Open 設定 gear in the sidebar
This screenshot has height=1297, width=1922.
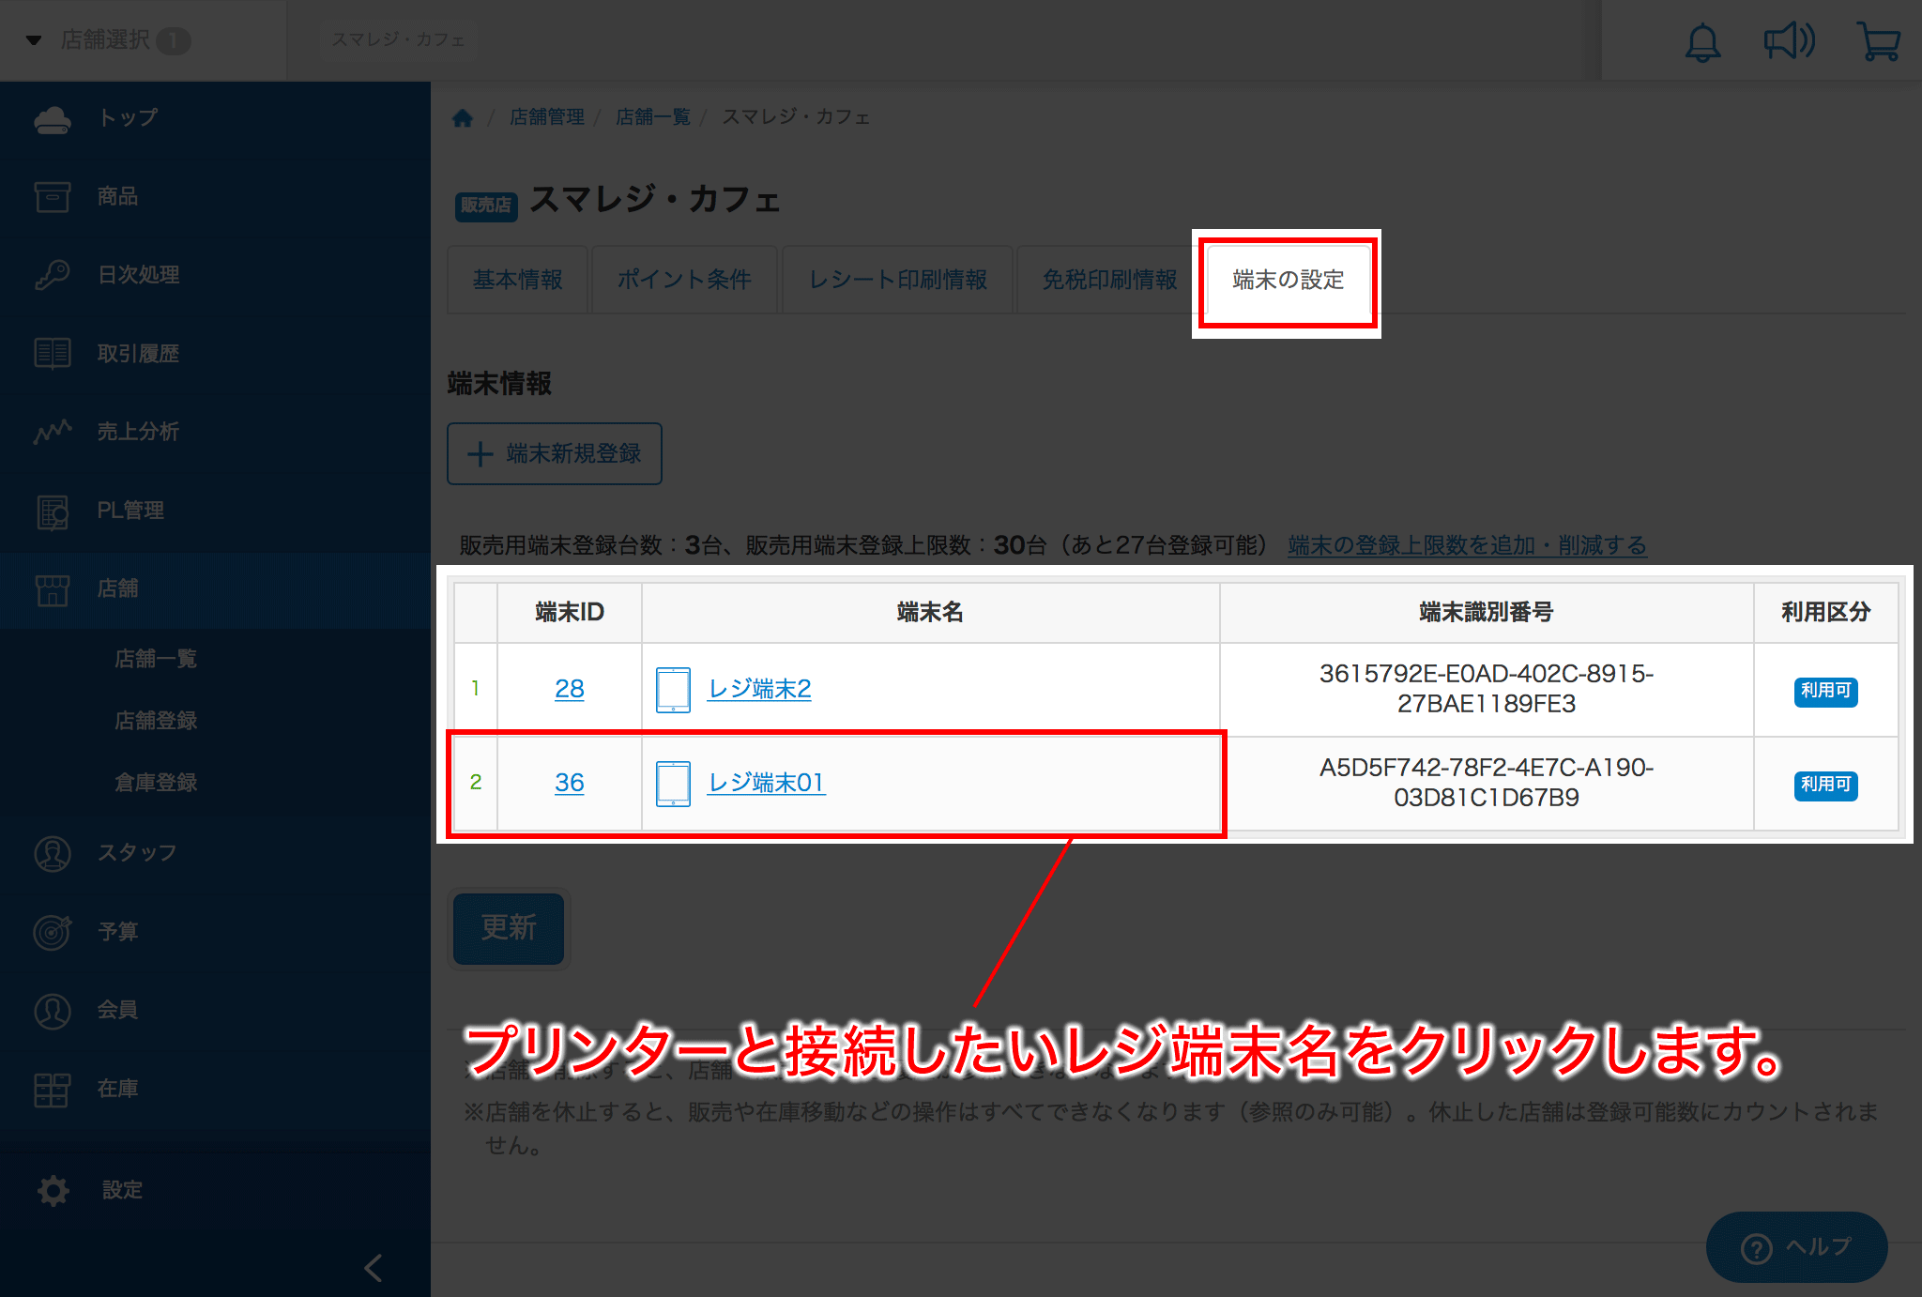pyautogui.click(x=54, y=1190)
